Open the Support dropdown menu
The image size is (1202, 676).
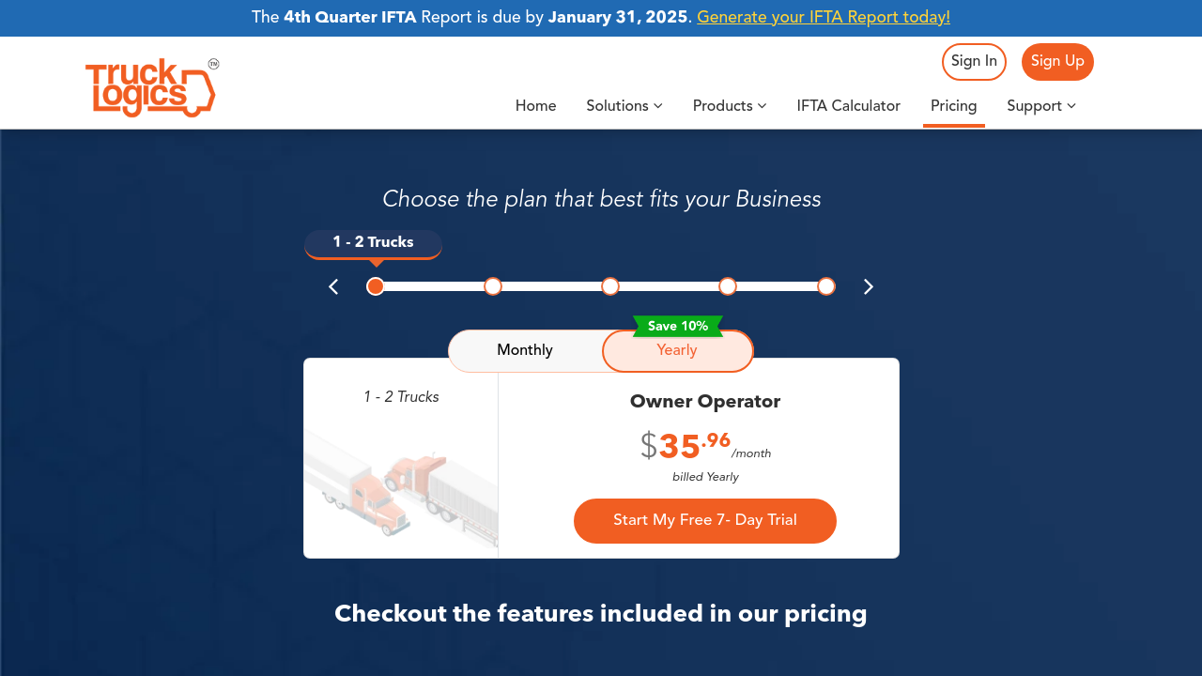[1041, 106]
